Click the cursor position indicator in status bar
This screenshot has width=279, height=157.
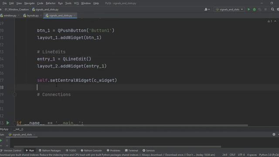click(x=225, y=155)
